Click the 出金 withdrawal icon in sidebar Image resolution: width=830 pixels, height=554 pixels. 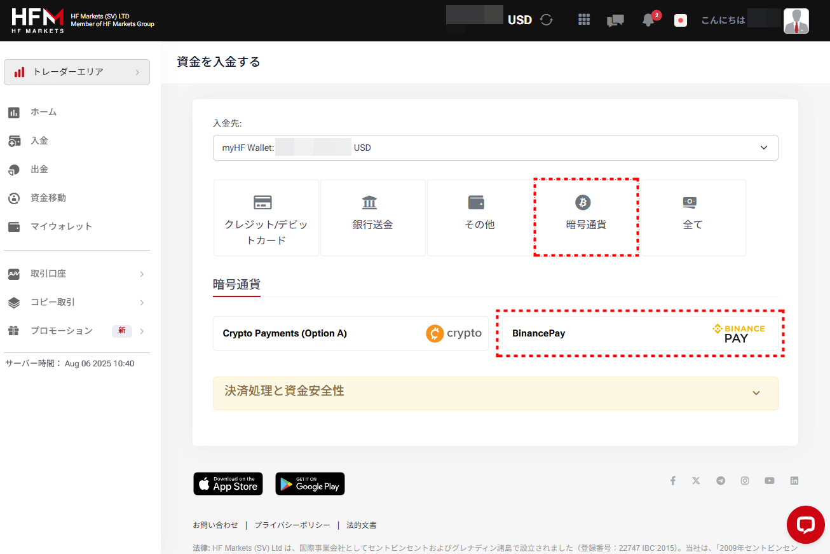(x=14, y=170)
